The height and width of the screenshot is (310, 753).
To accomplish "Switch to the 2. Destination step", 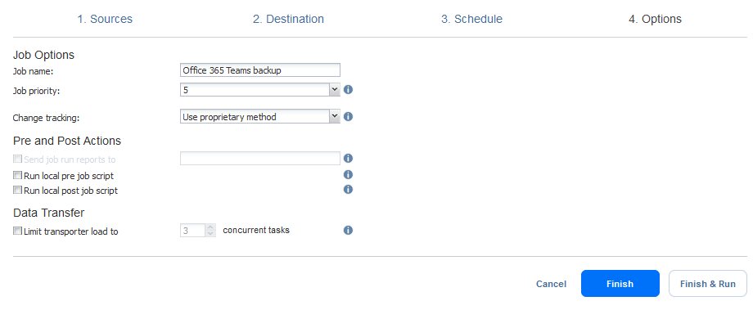I will 288,19.
